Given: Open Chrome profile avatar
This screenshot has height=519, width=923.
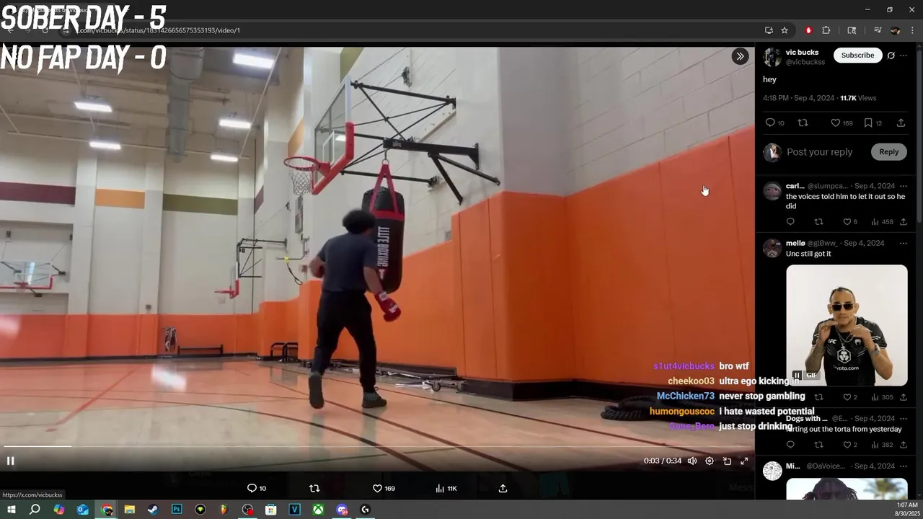Looking at the screenshot, I should coord(895,30).
